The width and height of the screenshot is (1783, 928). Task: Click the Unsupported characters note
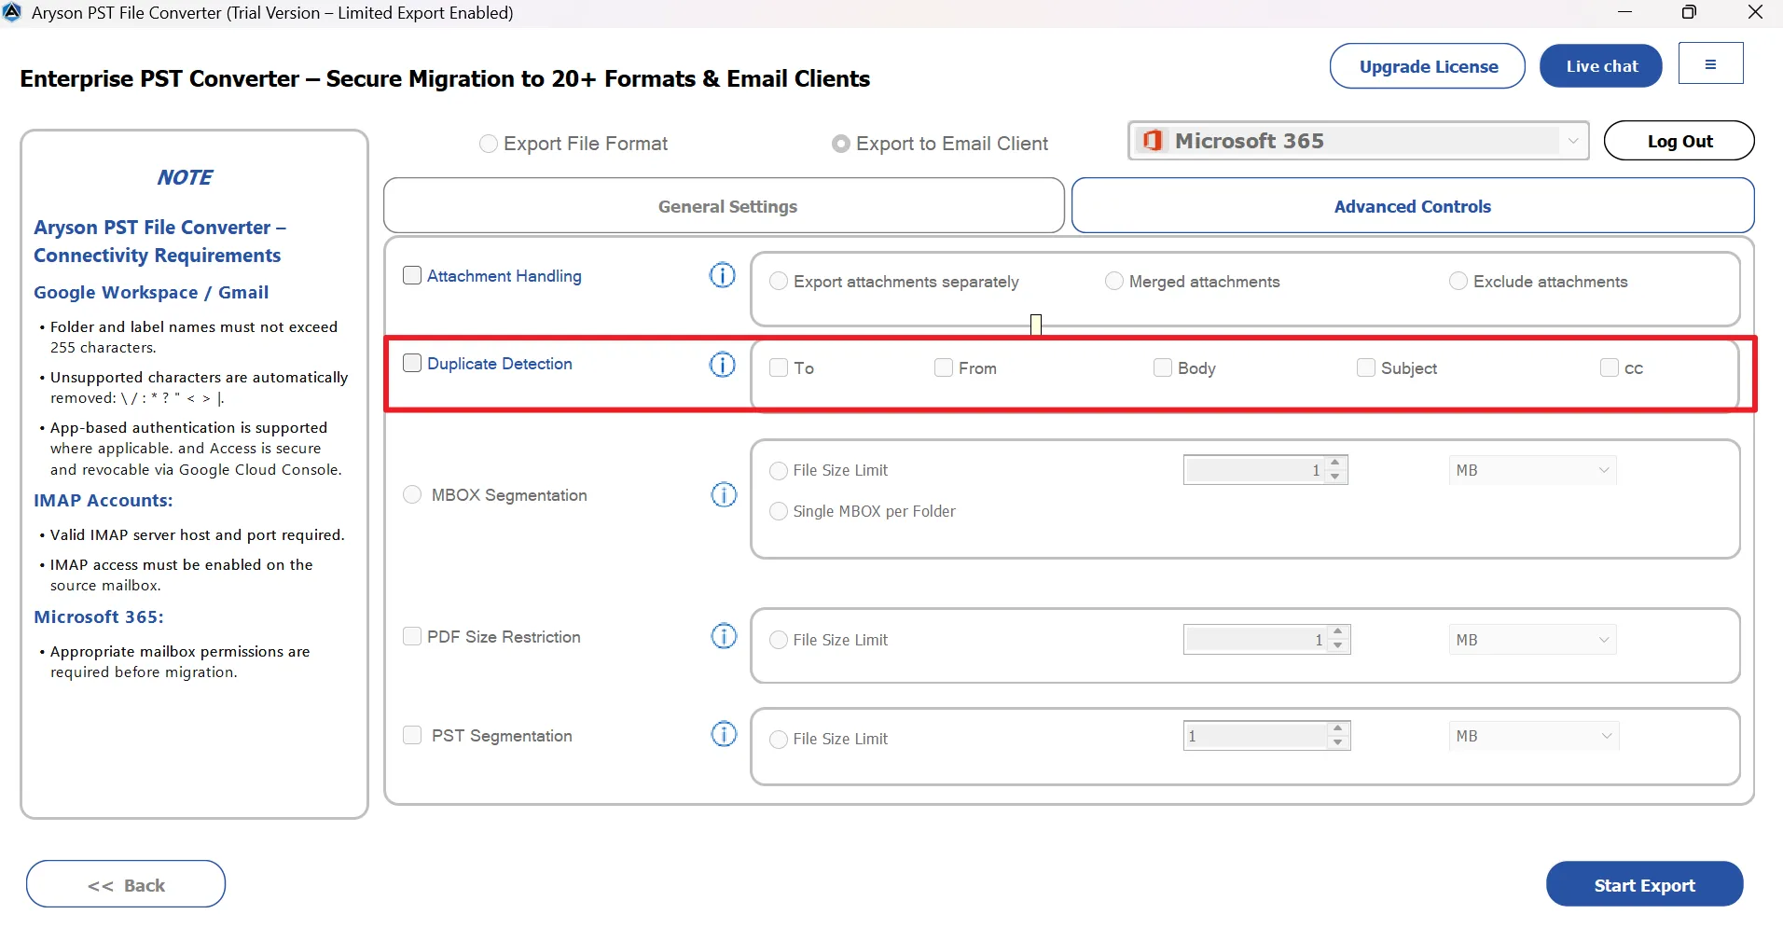click(194, 387)
